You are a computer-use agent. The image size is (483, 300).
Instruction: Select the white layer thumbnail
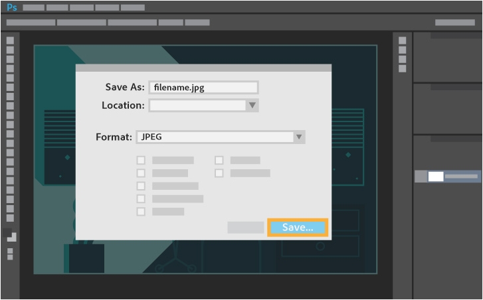(x=436, y=177)
